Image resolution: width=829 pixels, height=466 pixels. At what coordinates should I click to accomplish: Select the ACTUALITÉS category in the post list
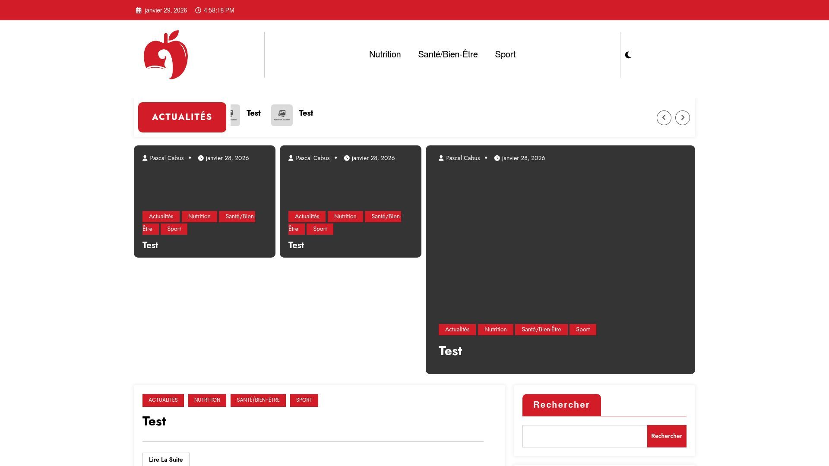(x=163, y=400)
